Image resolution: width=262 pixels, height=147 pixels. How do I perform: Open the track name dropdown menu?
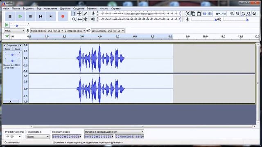[x=14, y=45]
